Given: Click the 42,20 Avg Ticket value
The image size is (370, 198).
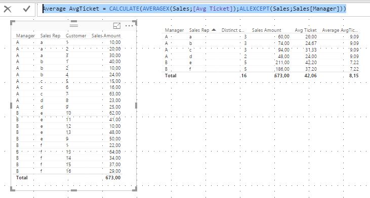Looking at the screenshot, I should pos(311,63).
